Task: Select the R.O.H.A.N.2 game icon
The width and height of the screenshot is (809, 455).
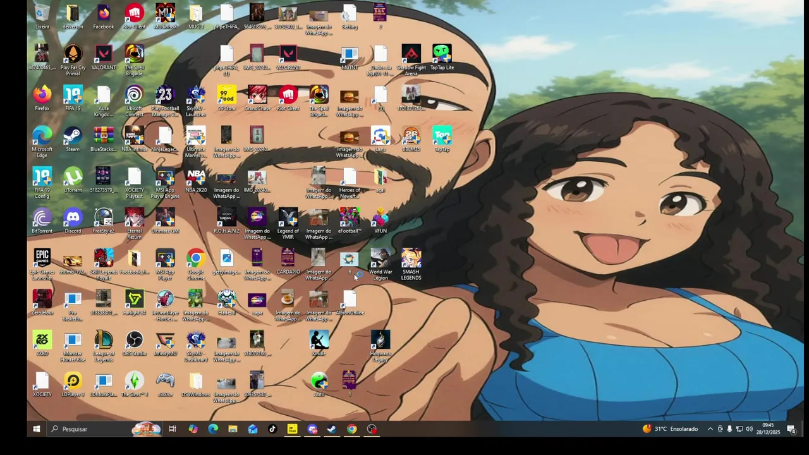Action: click(x=226, y=221)
